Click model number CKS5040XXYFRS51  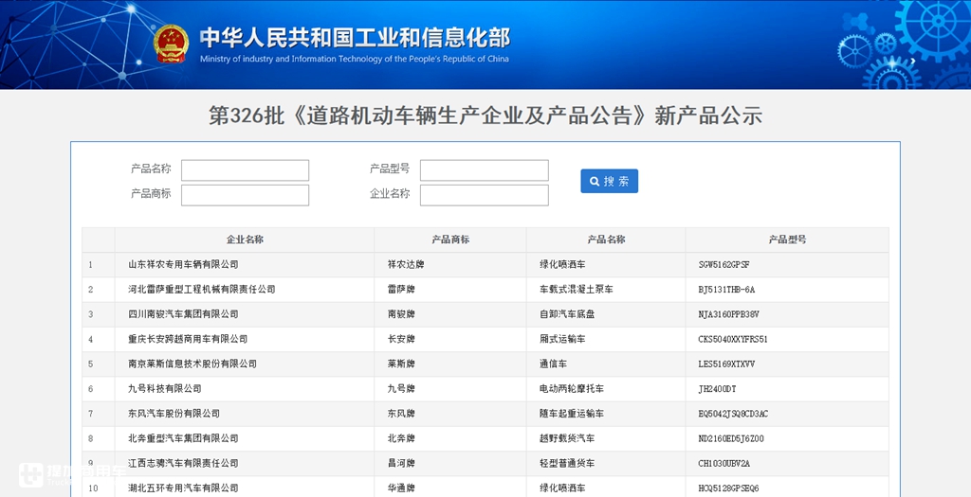[733, 339]
